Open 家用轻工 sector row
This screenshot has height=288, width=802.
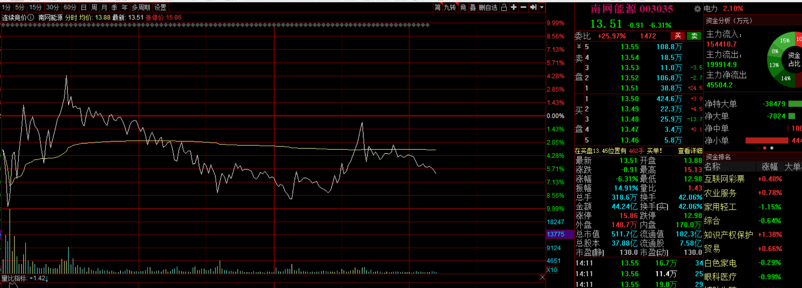pyautogui.click(x=753, y=207)
